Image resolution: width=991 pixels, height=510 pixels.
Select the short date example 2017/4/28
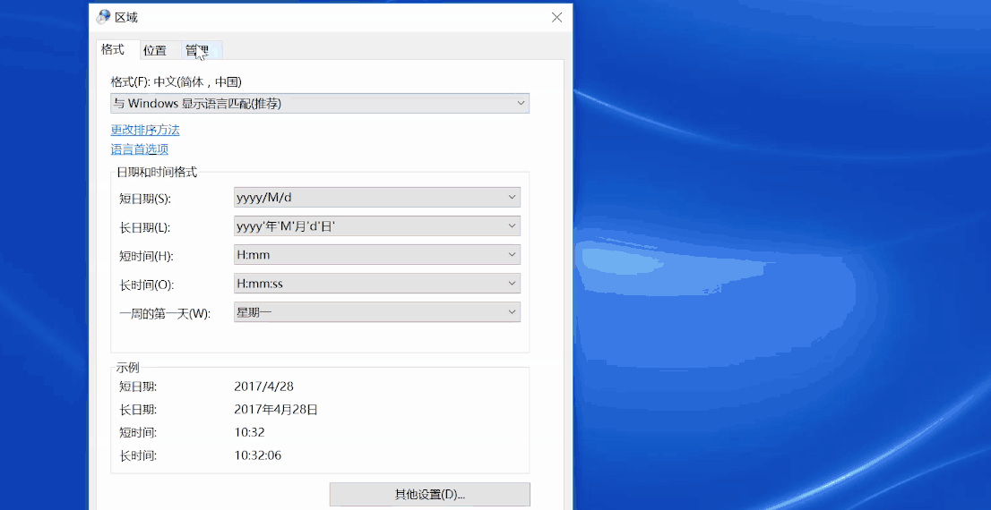[x=263, y=387]
